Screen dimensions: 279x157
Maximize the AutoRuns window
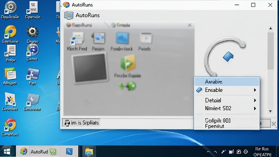tap(253, 5)
